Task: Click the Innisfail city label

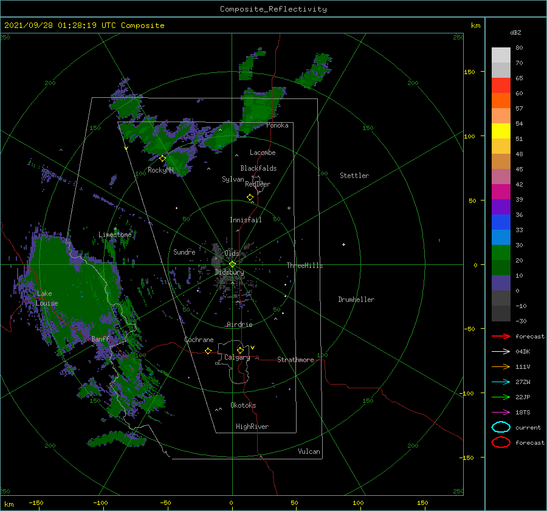Action: point(246,220)
